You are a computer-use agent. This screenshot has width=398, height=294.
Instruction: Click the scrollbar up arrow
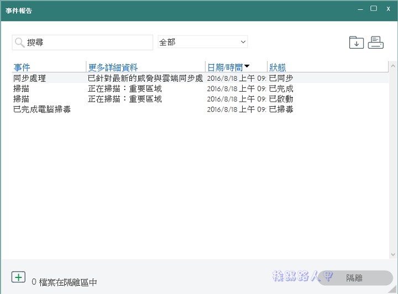coord(393,66)
